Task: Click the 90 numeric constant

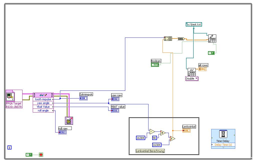Action: [154, 138]
